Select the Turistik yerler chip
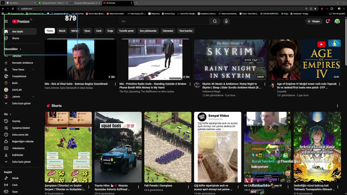Image resolution: width=347 pixels, height=195 pixels. pos(126,31)
